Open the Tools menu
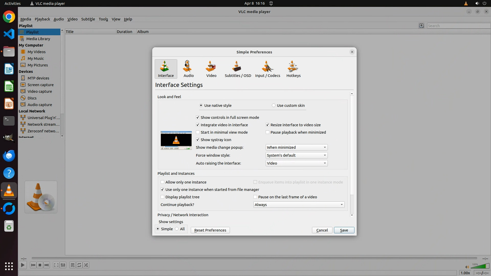491x276 pixels. (103, 19)
